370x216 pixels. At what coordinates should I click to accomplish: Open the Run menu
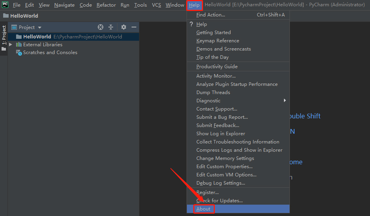(x=125, y=5)
